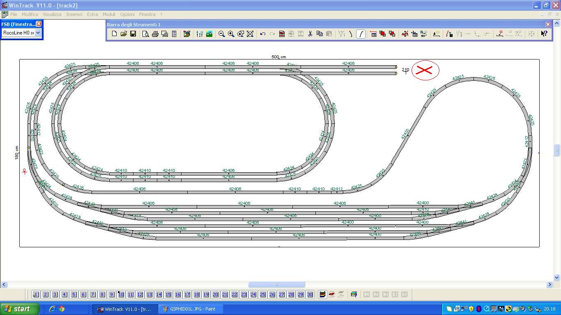Image resolution: width=561 pixels, height=315 pixels.
Task: Zoom in on the layout
Action: 231,34
